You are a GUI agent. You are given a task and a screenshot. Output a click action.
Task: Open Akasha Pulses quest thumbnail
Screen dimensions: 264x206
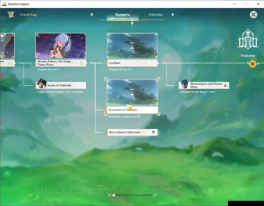point(61,46)
